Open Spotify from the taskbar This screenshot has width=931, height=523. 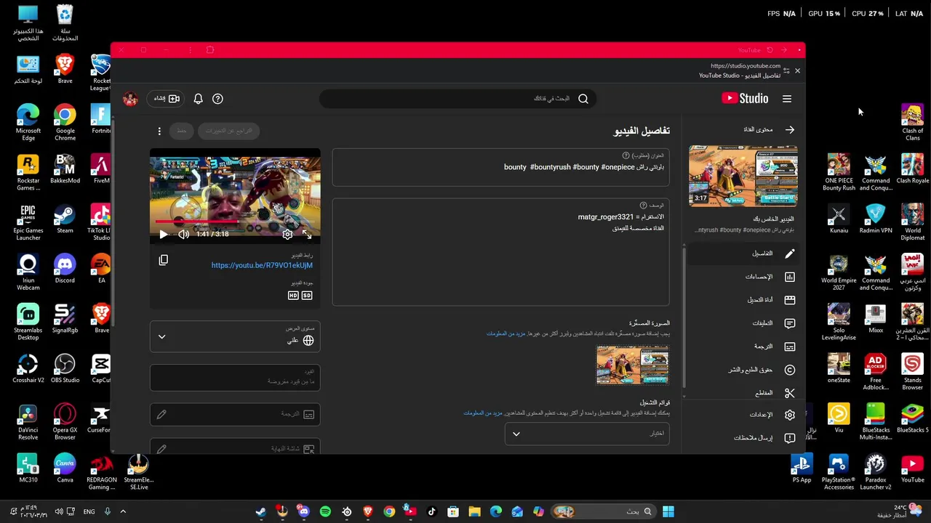click(x=325, y=512)
